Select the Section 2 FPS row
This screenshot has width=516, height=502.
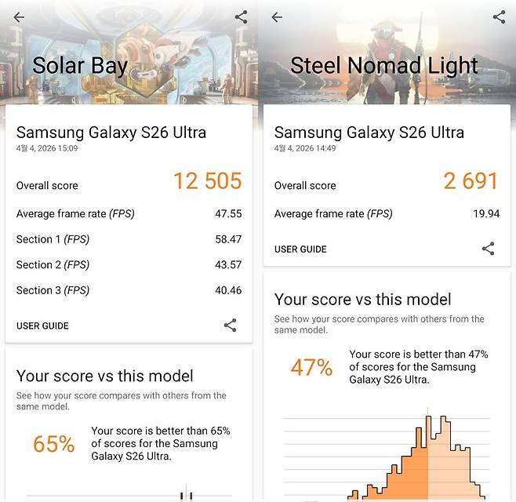click(x=129, y=264)
